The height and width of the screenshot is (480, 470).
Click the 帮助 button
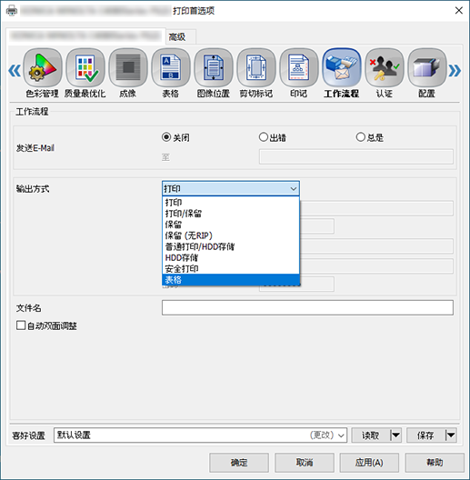point(435,463)
